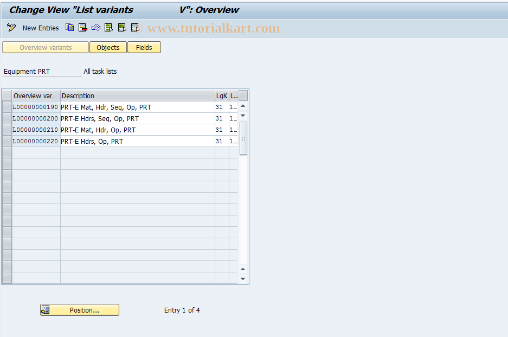Delete the selected entry using the delete icon
The width and height of the screenshot is (508, 337).
tap(82, 27)
